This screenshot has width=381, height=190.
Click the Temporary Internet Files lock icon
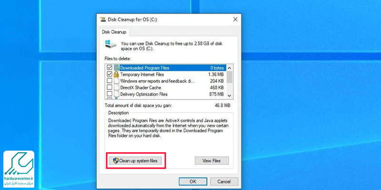tap(116, 75)
